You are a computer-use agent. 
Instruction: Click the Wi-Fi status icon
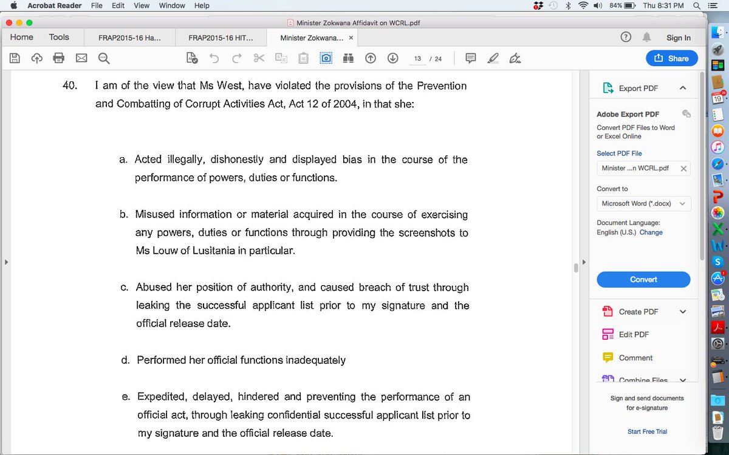583,5
